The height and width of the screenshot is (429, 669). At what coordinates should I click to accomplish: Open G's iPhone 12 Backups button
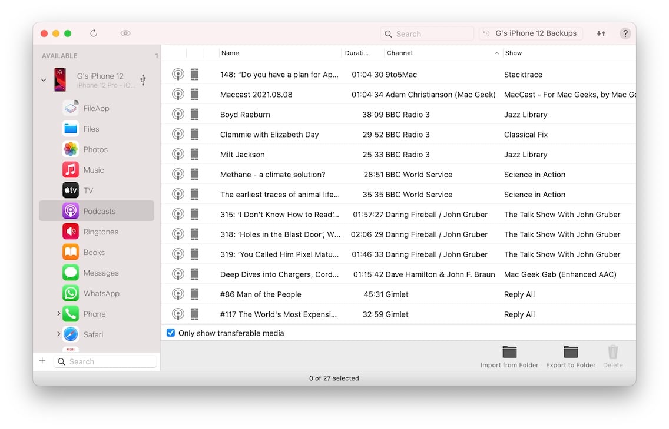click(x=531, y=33)
